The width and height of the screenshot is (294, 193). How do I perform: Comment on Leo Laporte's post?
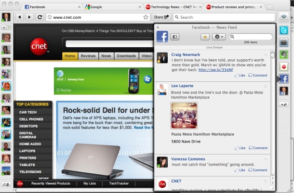[258, 148]
